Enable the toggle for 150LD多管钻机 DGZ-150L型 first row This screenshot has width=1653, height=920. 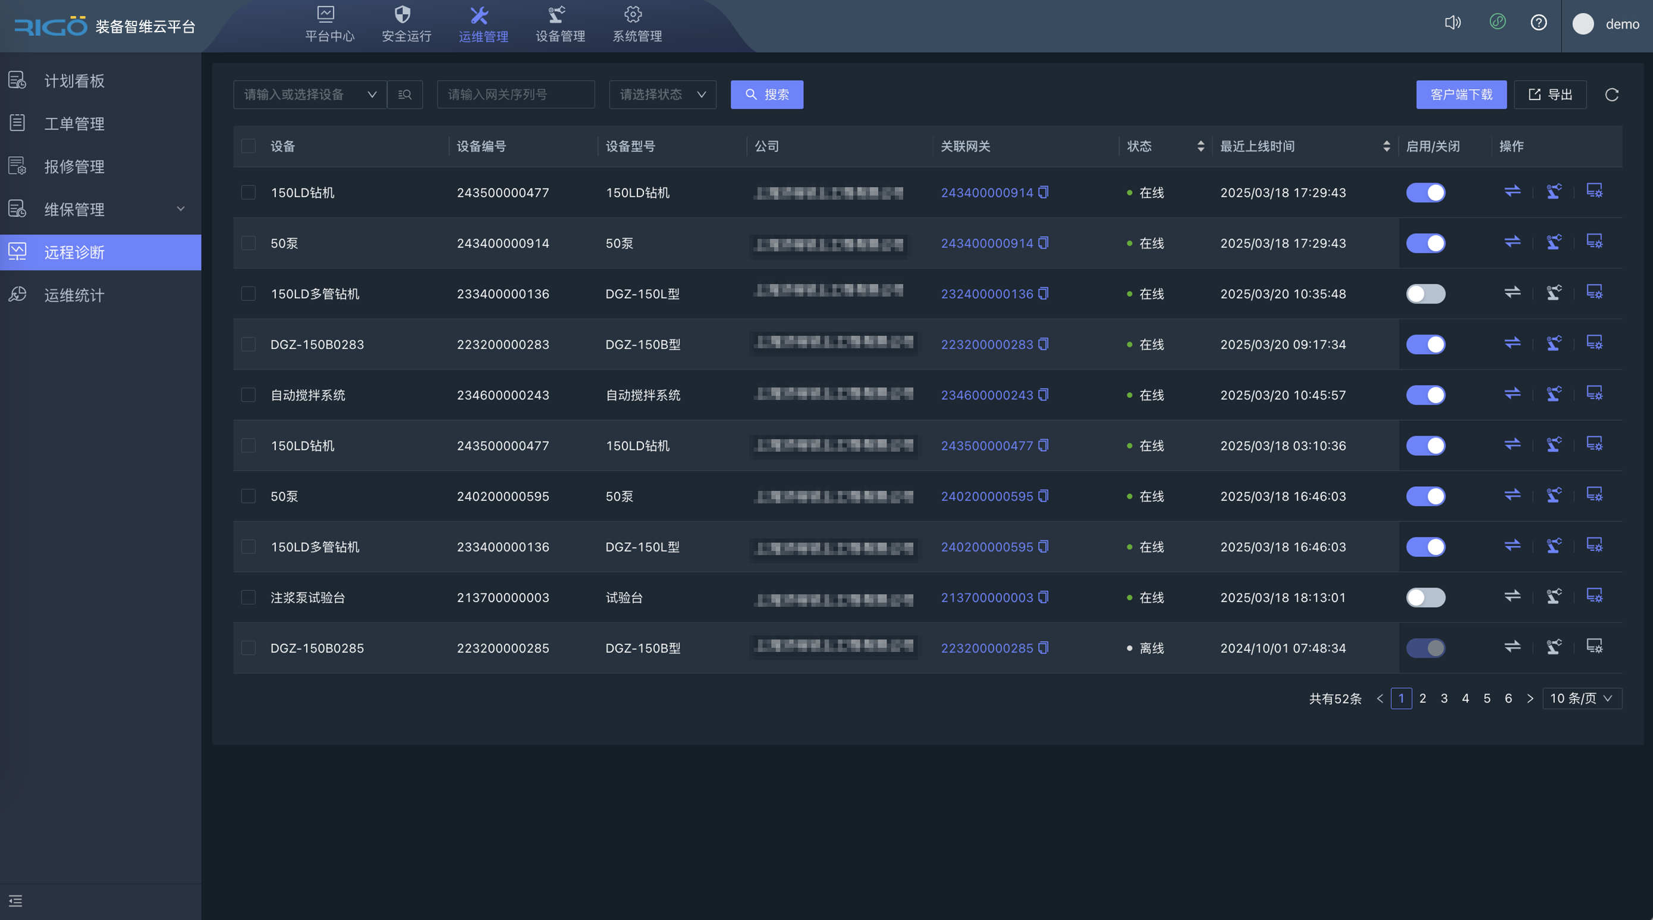click(x=1425, y=294)
